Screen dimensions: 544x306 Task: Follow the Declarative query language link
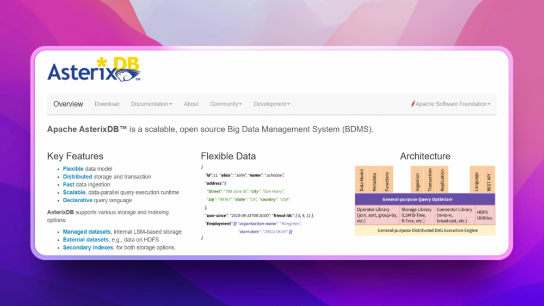pos(77,201)
